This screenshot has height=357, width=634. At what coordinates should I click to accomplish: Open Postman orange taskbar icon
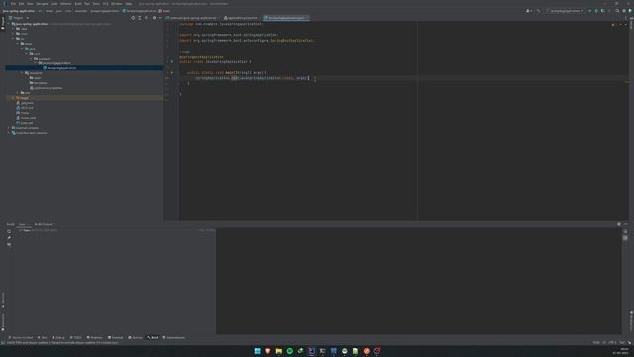tap(367, 351)
